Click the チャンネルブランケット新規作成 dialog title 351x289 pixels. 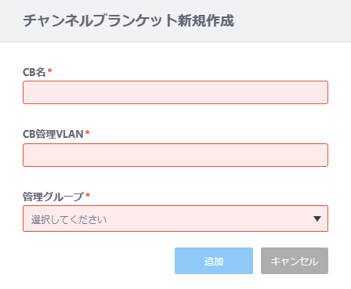[x=128, y=20]
